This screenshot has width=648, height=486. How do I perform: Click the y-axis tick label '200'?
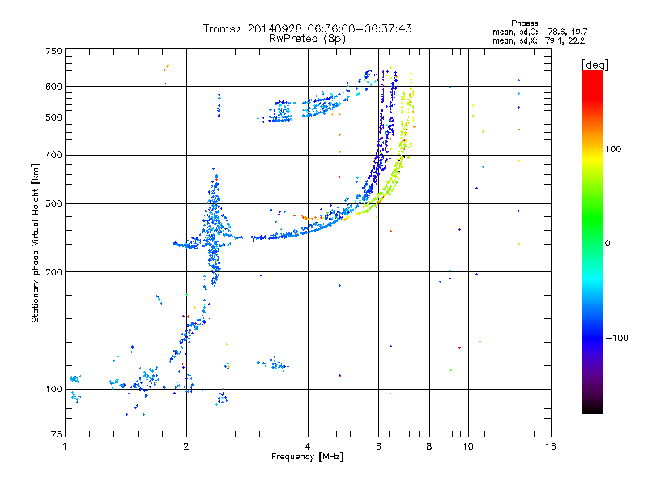[53, 272]
